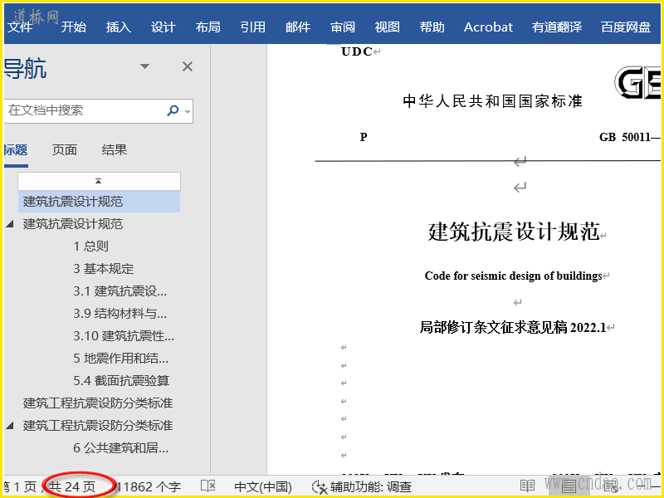Click the 在文档中搜索 search field
Image resolution: width=664 pixels, height=498 pixels.
83,110
